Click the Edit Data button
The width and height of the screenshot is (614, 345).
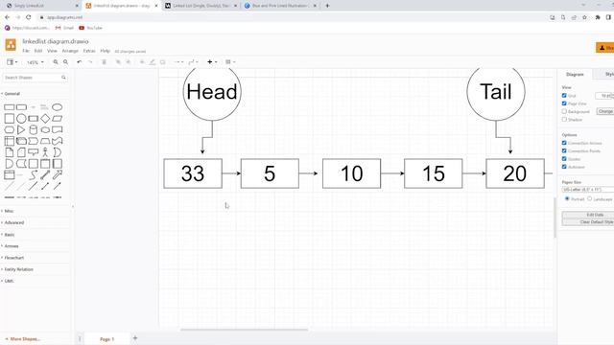pos(588,215)
